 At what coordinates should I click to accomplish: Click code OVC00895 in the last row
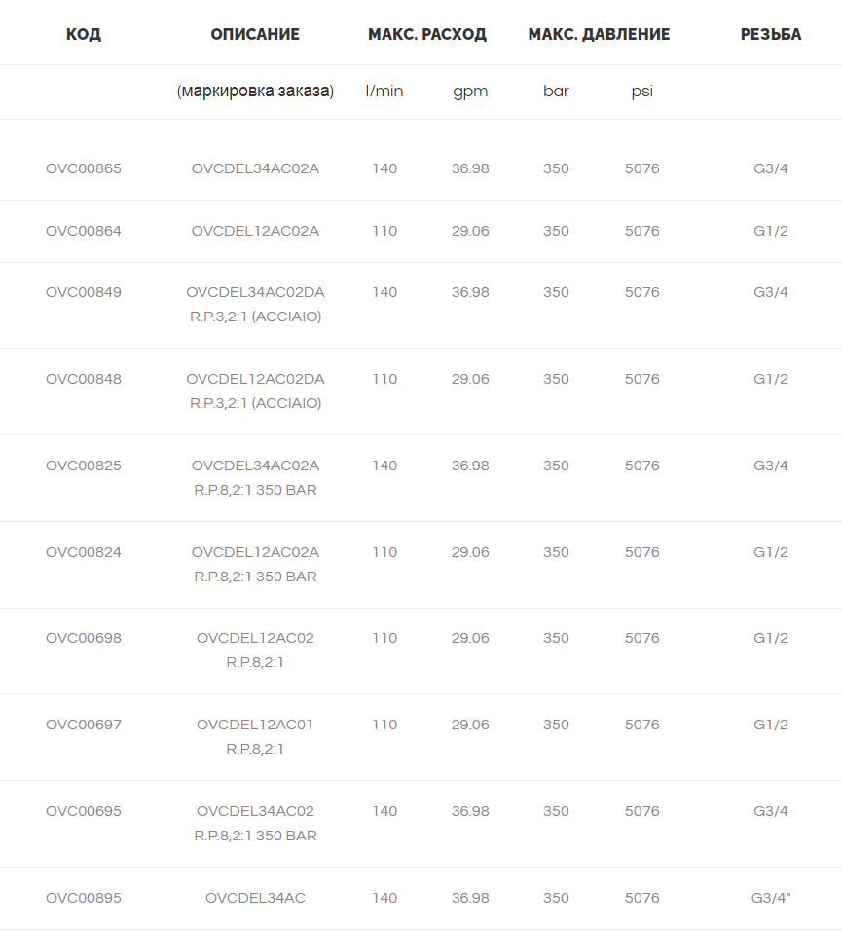84,898
